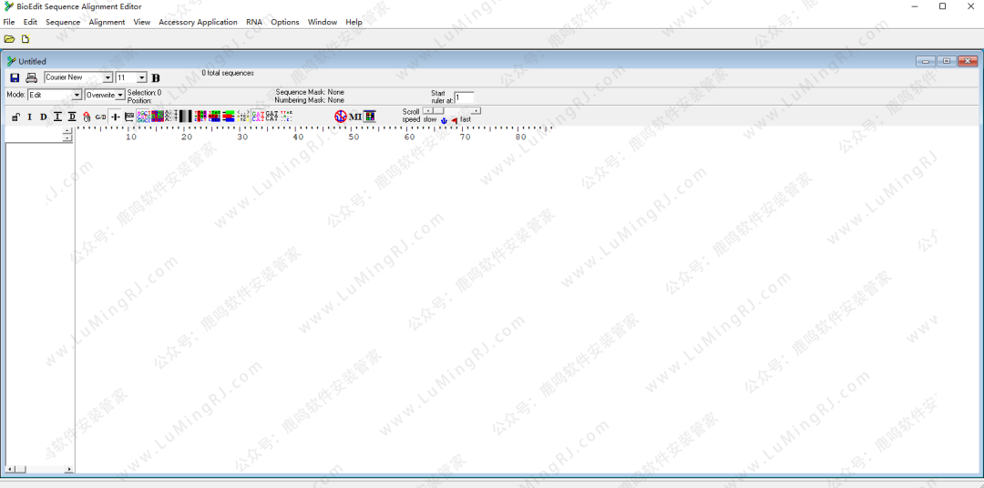Image resolution: width=984 pixels, height=488 pixels.
Task: Click the save alignment floppy disk icon
Action: [15, 78]
